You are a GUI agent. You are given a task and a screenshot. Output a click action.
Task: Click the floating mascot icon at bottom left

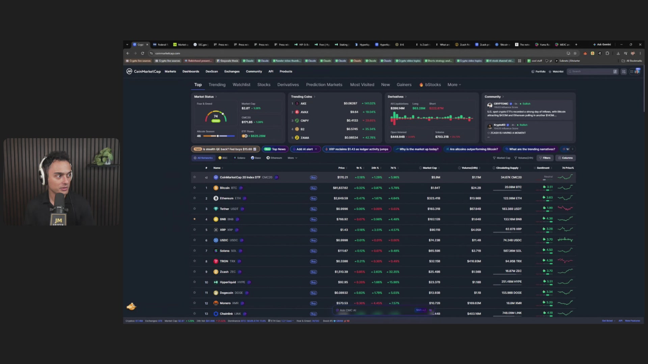pyautogui.click(x=131, y=306)
